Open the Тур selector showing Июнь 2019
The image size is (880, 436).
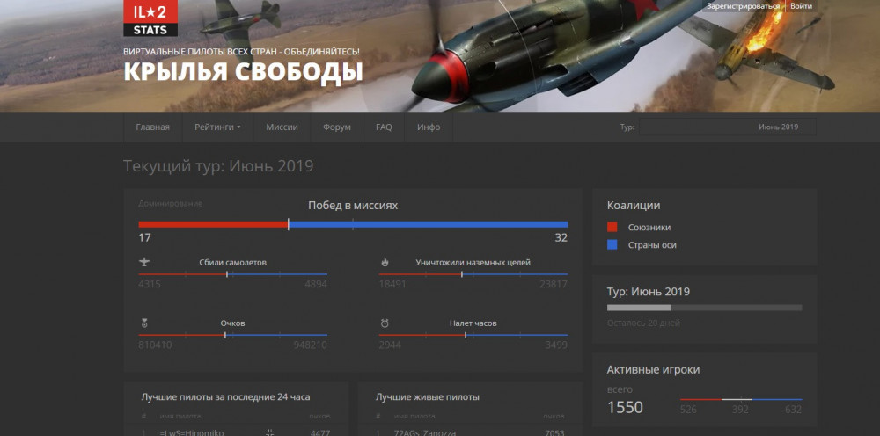[x=728, y=127]
